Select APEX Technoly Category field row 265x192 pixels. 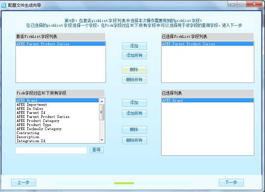57,129
